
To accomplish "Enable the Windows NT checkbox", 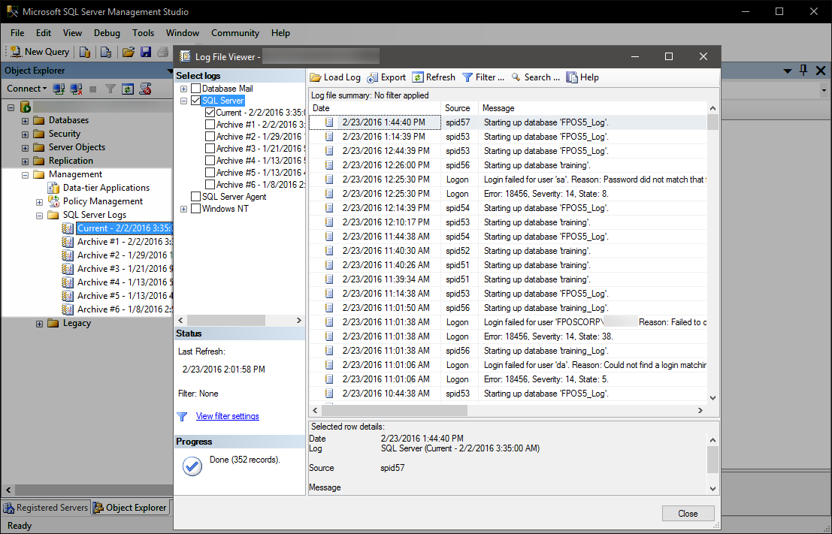I will [x=196, y=209].
